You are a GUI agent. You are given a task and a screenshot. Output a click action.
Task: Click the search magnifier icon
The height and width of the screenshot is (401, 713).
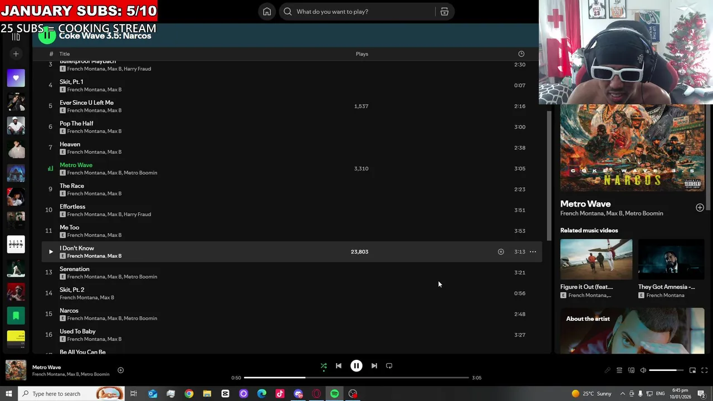click(287, 12)
